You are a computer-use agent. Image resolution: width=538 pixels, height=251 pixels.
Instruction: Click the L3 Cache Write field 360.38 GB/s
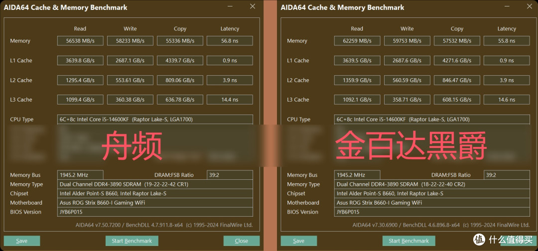click(x=130, y=100)
